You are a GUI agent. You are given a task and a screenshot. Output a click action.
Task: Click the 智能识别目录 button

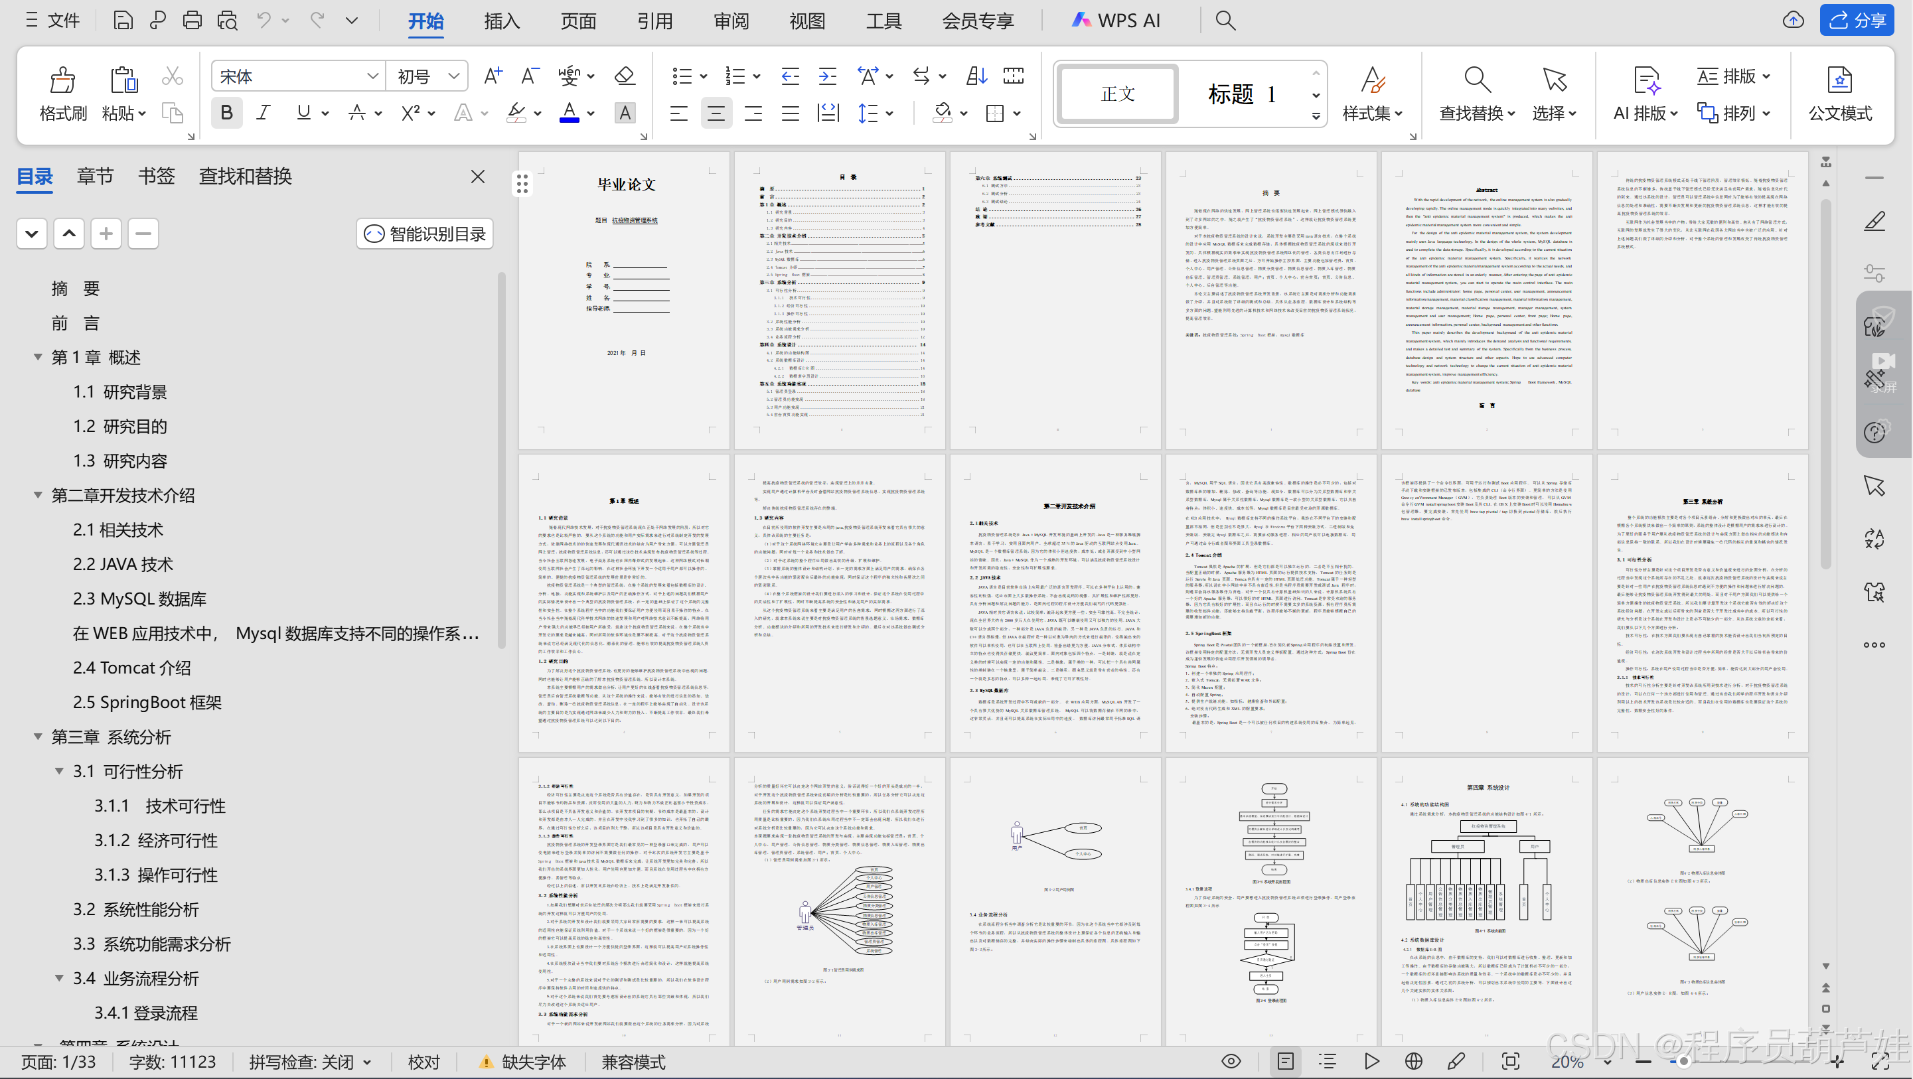[x=425, y=234]
